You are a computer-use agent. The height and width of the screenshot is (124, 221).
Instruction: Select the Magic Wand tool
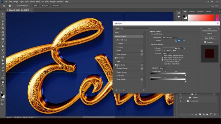3,24
